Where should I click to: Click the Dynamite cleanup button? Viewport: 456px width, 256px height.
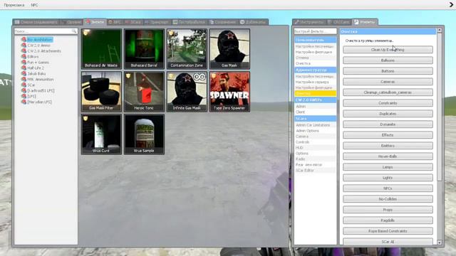(x=388, y=124)
